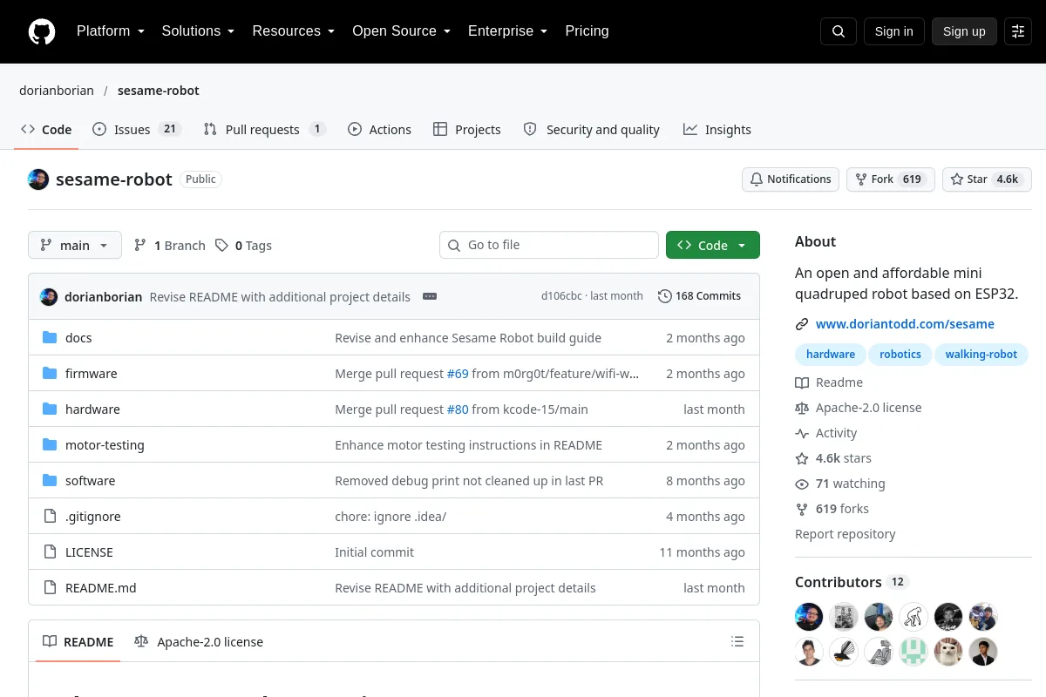Focus the Go to file search field
1046x697 pixels.
click(549, 246)
